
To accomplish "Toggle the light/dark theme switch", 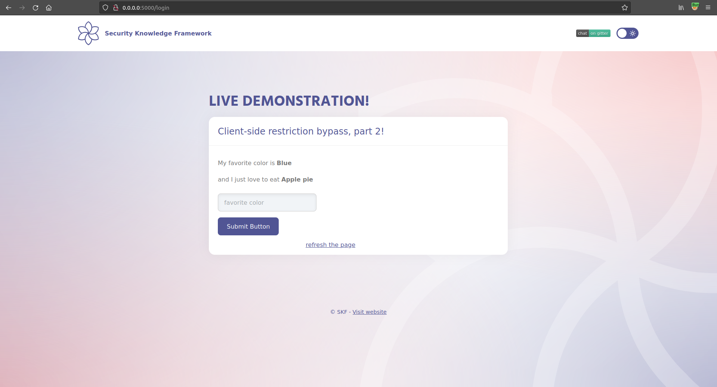I will pos(627,33).
